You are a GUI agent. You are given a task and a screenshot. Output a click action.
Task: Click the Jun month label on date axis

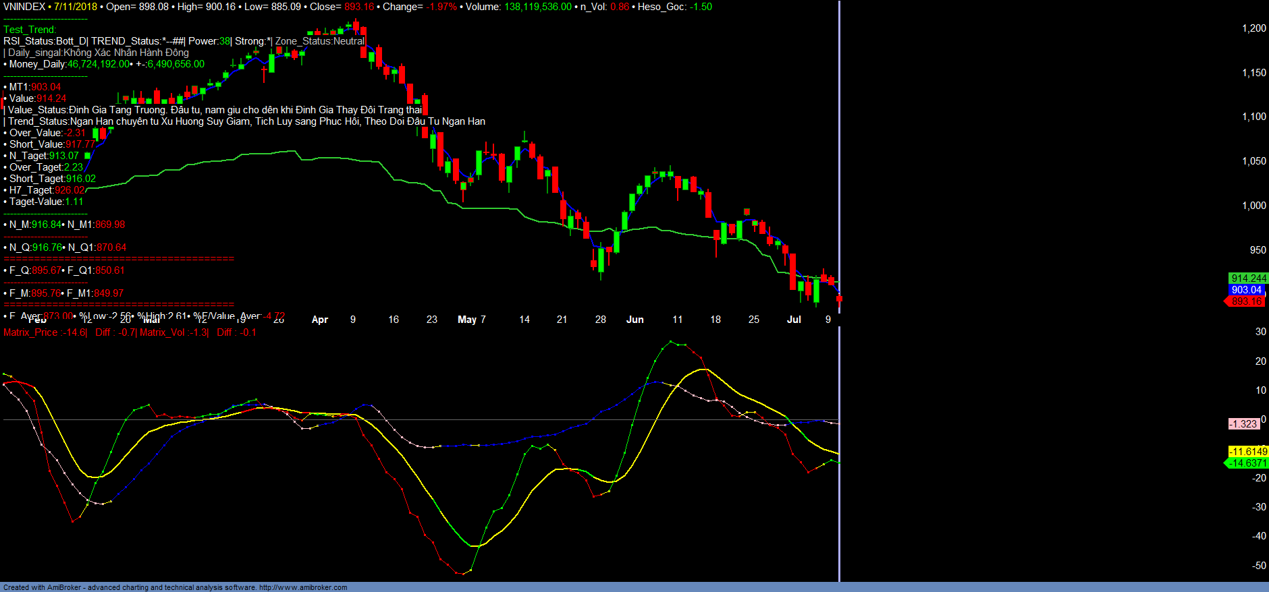634,320
